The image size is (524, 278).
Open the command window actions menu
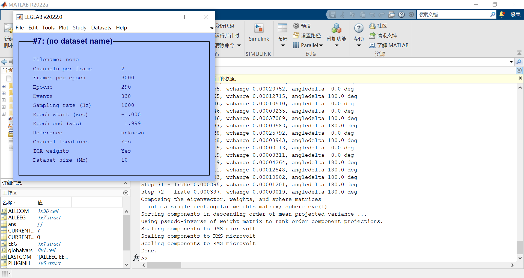coord(519,71)
